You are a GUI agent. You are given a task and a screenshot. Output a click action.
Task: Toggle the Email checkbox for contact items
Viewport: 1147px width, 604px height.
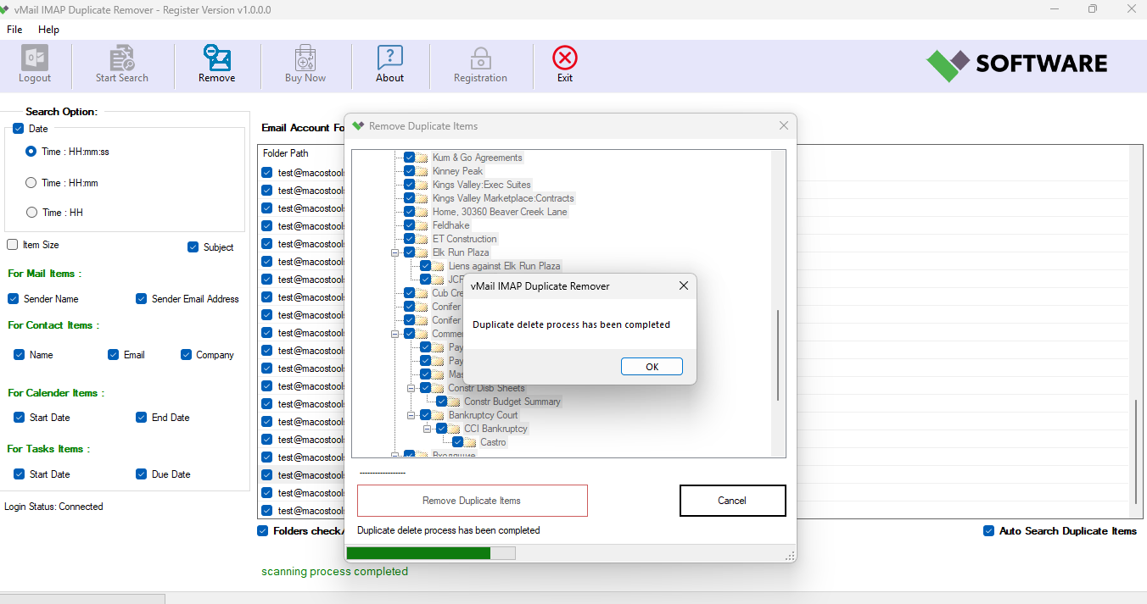(x=113, y=355)
